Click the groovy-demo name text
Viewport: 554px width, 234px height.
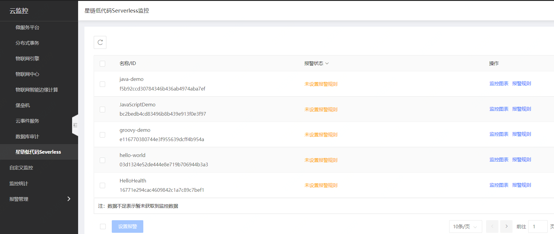tap(135, 130)
